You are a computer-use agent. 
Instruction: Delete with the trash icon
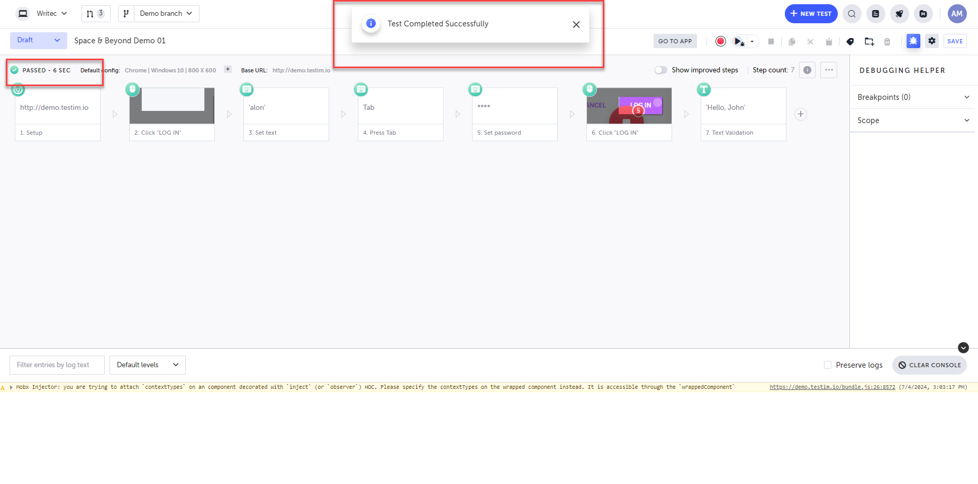pos(887,41)
